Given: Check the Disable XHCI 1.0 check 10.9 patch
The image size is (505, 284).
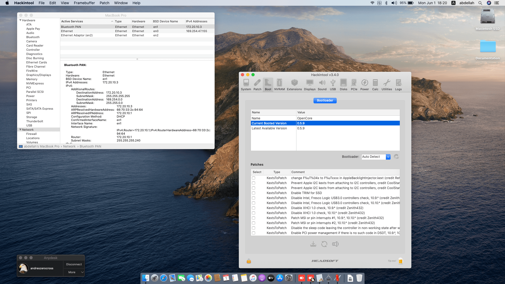Looking at the screenshot, I should (254, 208).
